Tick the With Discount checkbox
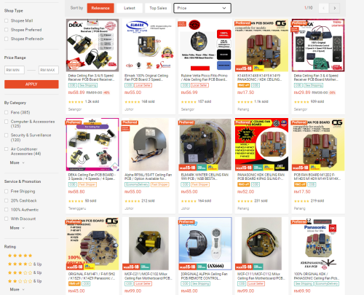The image size is (364, 295). [x=7, y=219]
